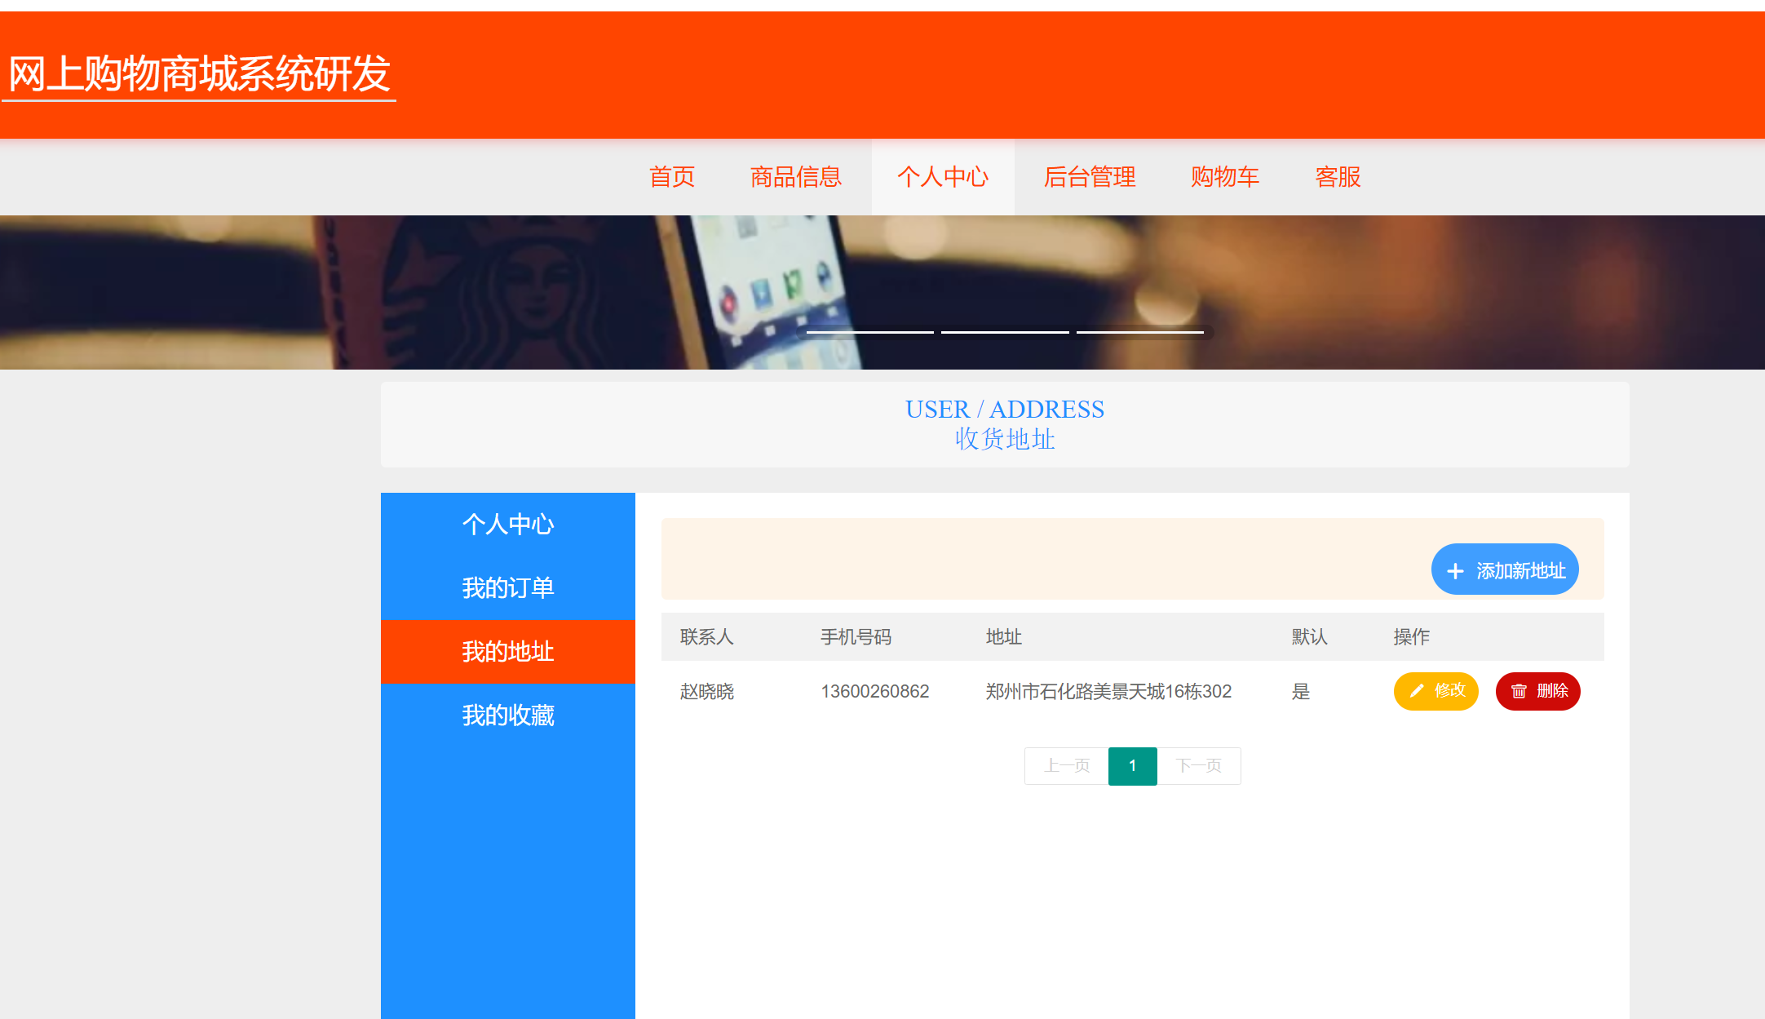Open 客服 in the top navigation

pyautogui.click(x=1337, y=177)
